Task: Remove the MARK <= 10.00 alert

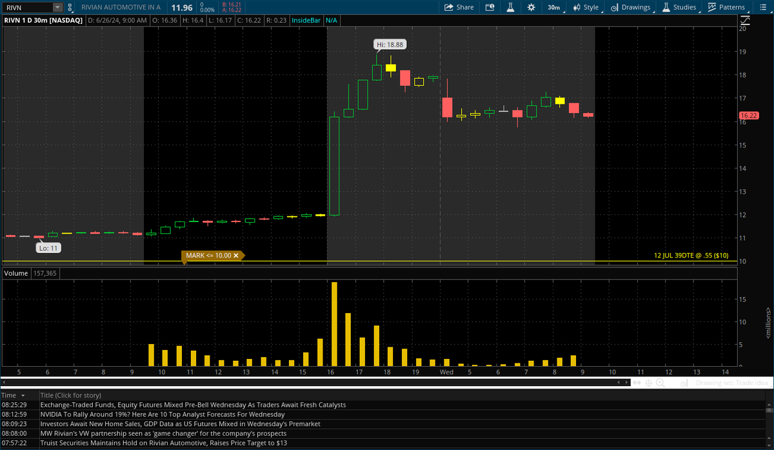Action: pyautogui.click(x=236, y=256)
